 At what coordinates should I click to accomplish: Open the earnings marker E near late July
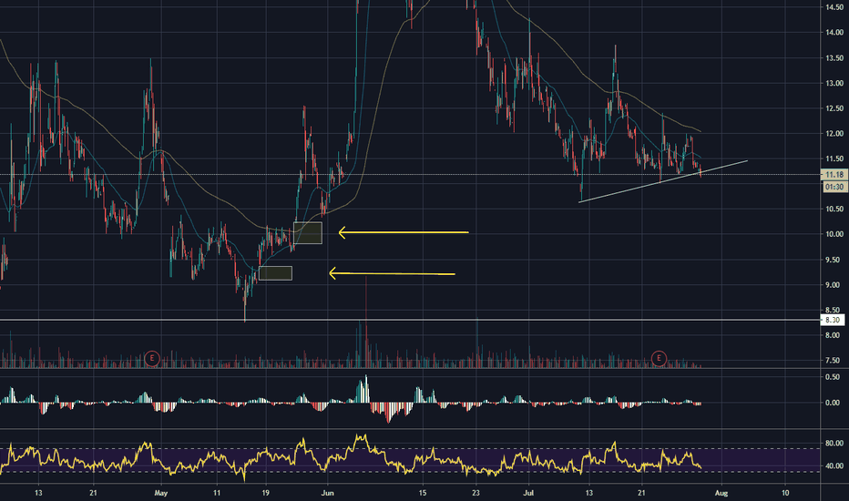click(659, 358)
